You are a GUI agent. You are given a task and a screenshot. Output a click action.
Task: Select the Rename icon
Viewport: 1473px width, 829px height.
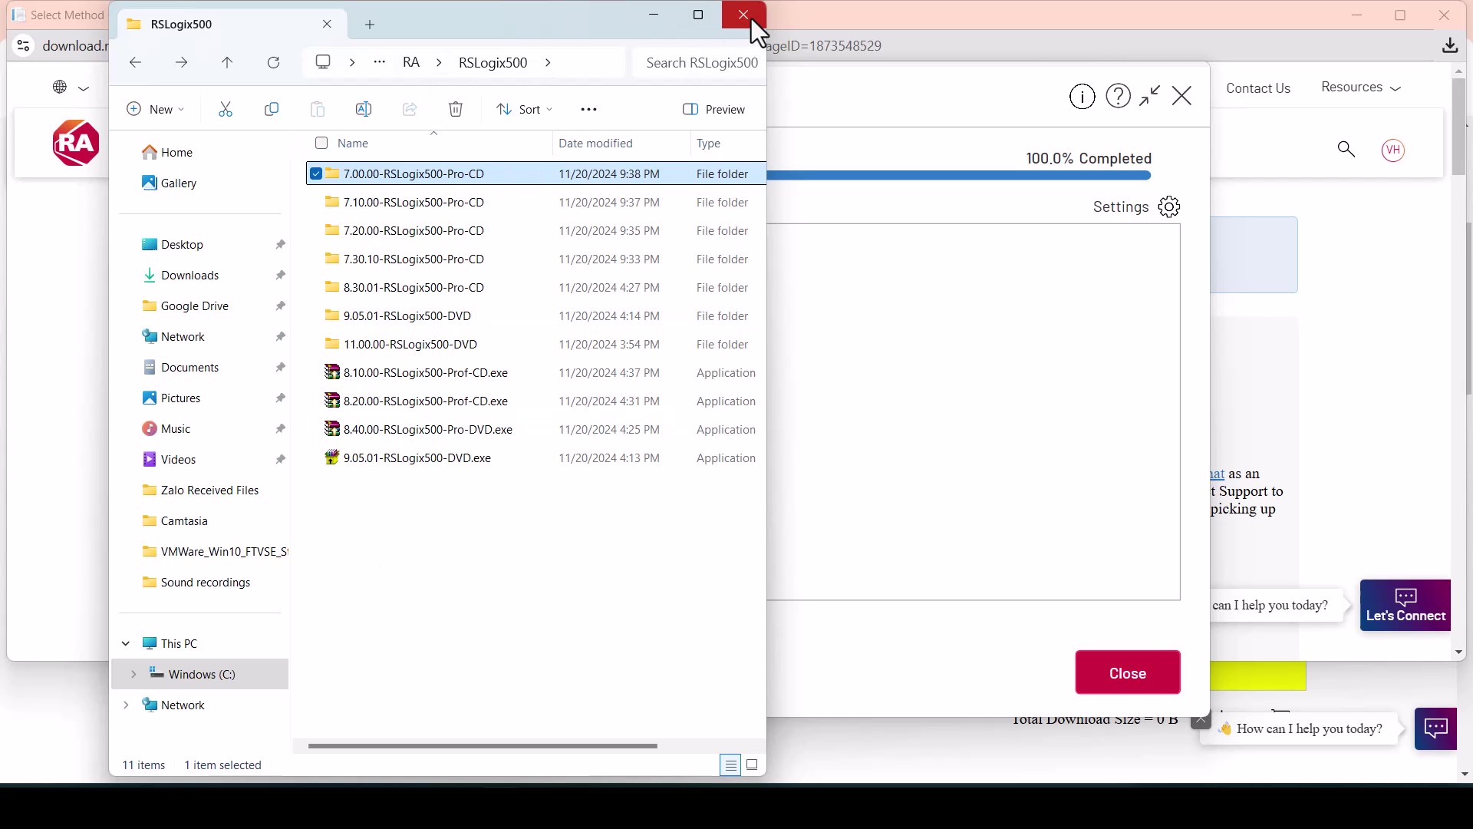(364, 109)
